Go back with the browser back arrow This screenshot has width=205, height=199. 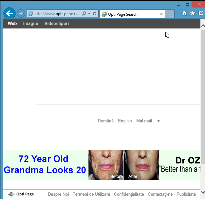[x=9, y=13]
